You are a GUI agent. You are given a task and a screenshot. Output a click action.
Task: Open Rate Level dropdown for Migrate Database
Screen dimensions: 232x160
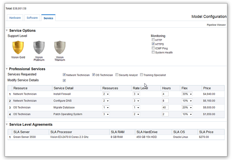pyautogui.click(x=136, y=107)
